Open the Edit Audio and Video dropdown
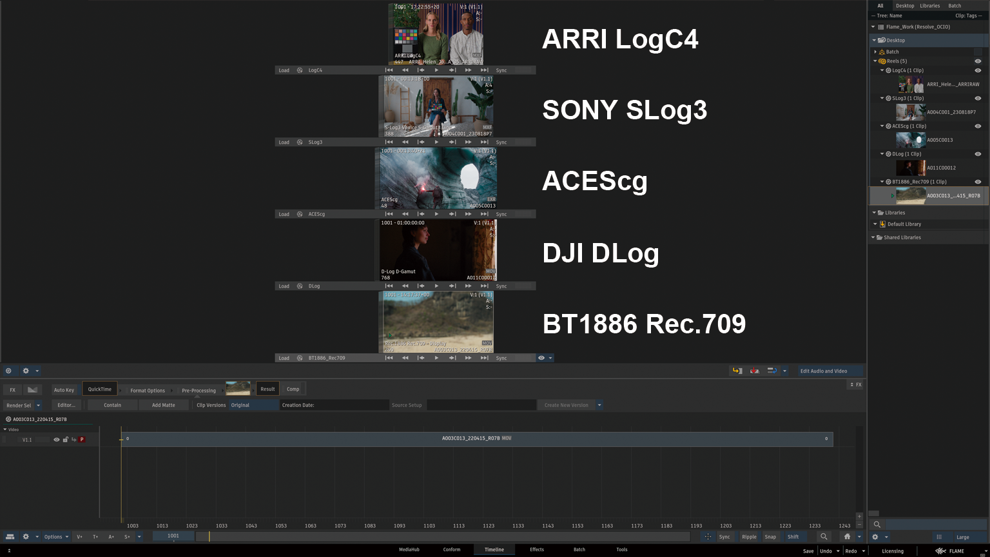Viewport: 990px width, 557px height. (830, 371)
